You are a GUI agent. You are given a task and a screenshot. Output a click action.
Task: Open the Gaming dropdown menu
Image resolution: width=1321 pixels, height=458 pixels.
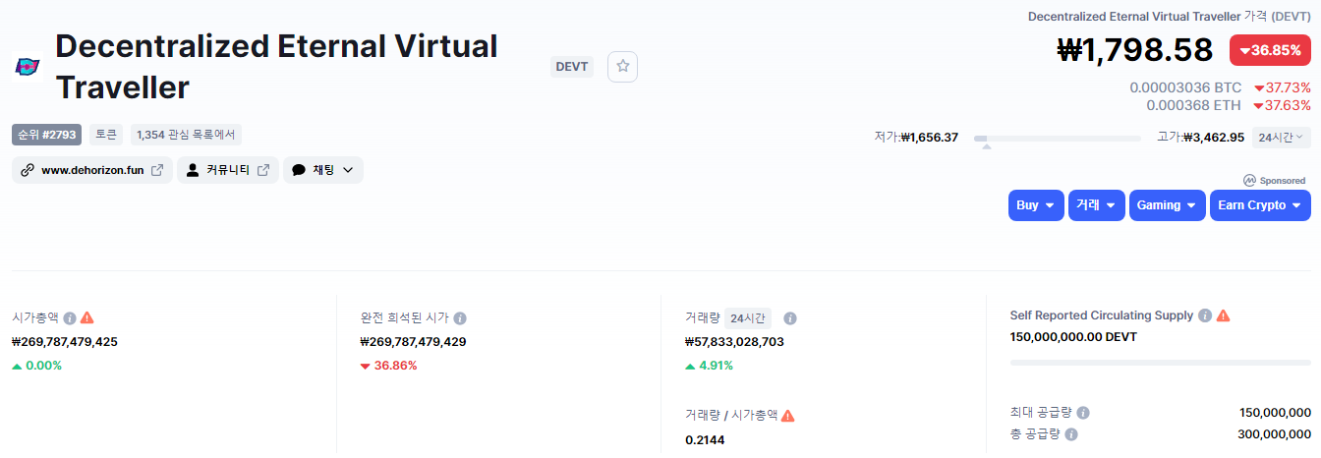coord(1168,205)
